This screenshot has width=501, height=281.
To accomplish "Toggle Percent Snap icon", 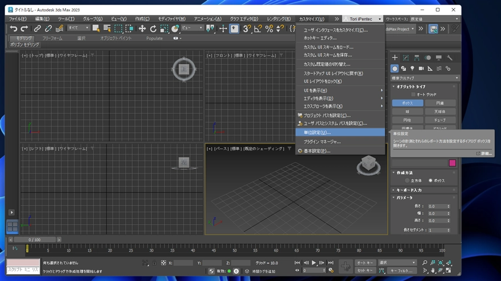I will coord(269,29).
